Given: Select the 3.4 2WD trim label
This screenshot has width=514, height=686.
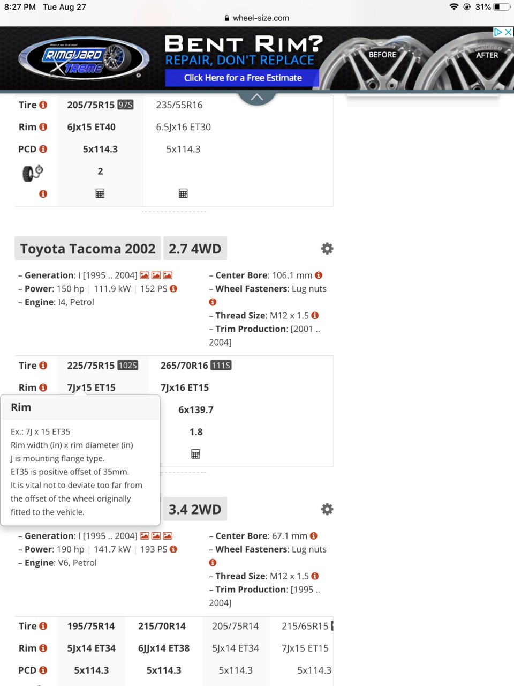Looking at the screenshot, I should point(195,509).
